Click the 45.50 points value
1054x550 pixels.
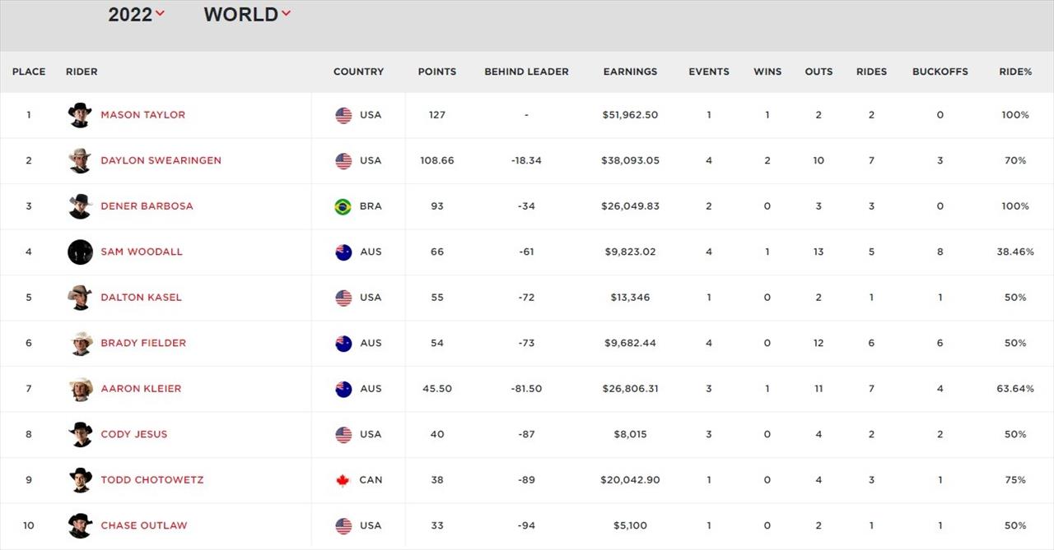[x=437, y=389]
